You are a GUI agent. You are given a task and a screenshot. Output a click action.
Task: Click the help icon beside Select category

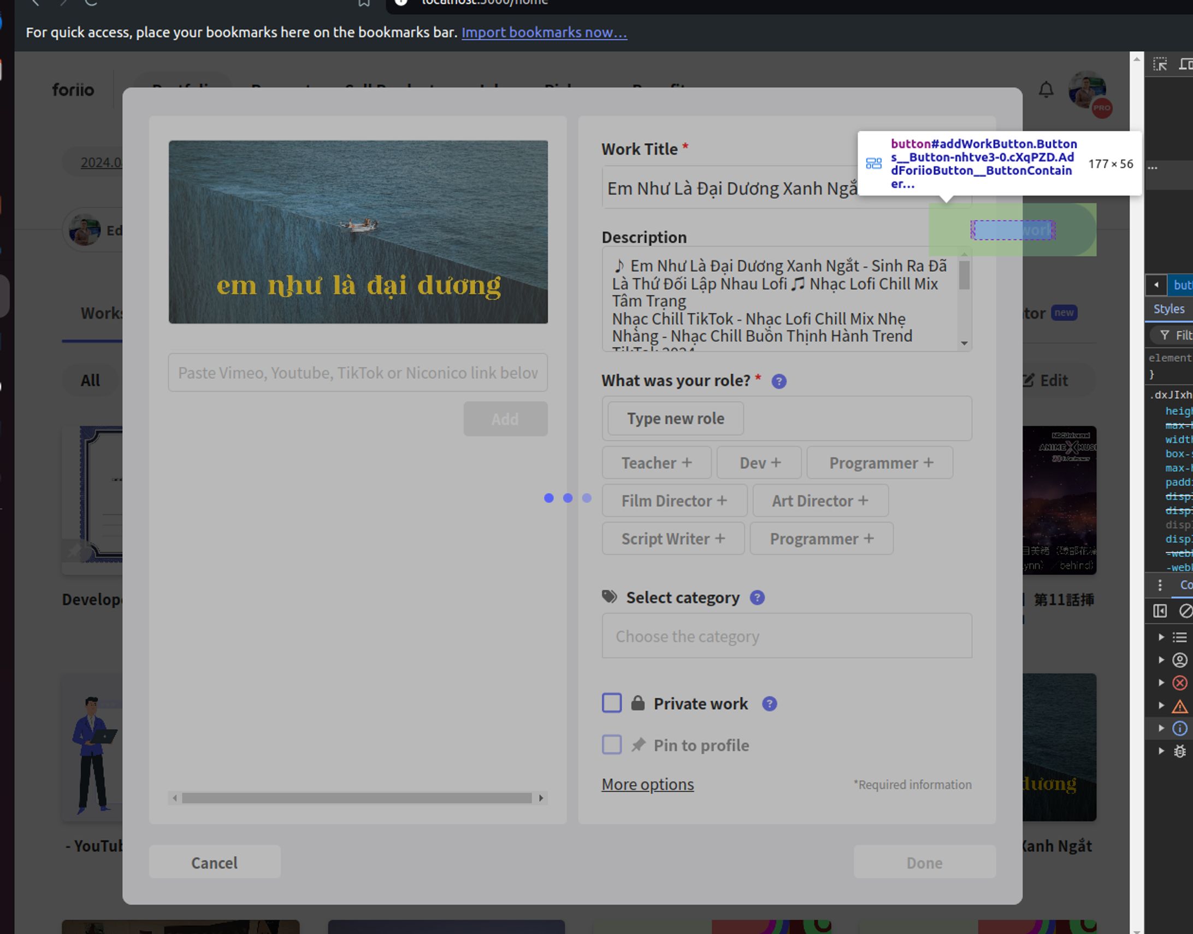[757, 598]
